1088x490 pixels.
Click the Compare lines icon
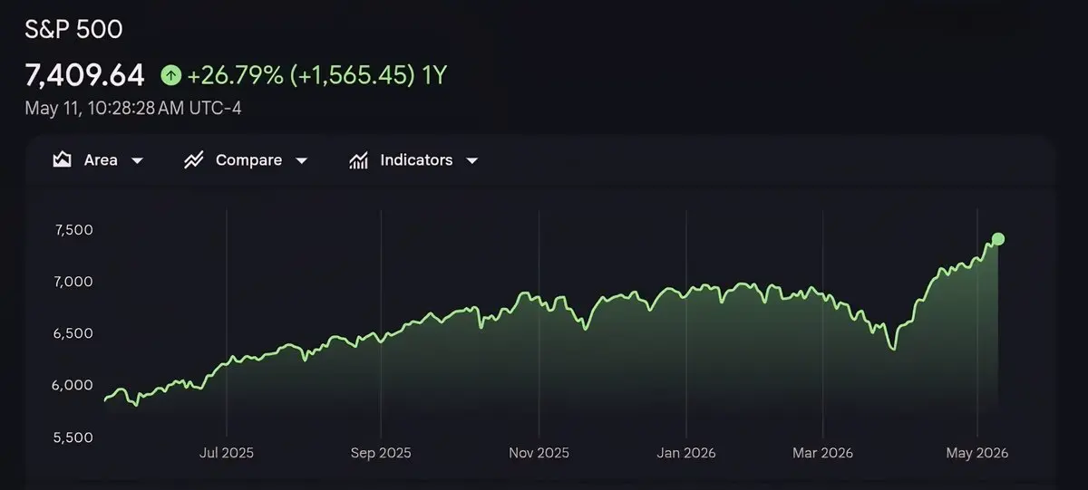coord(193,160)
